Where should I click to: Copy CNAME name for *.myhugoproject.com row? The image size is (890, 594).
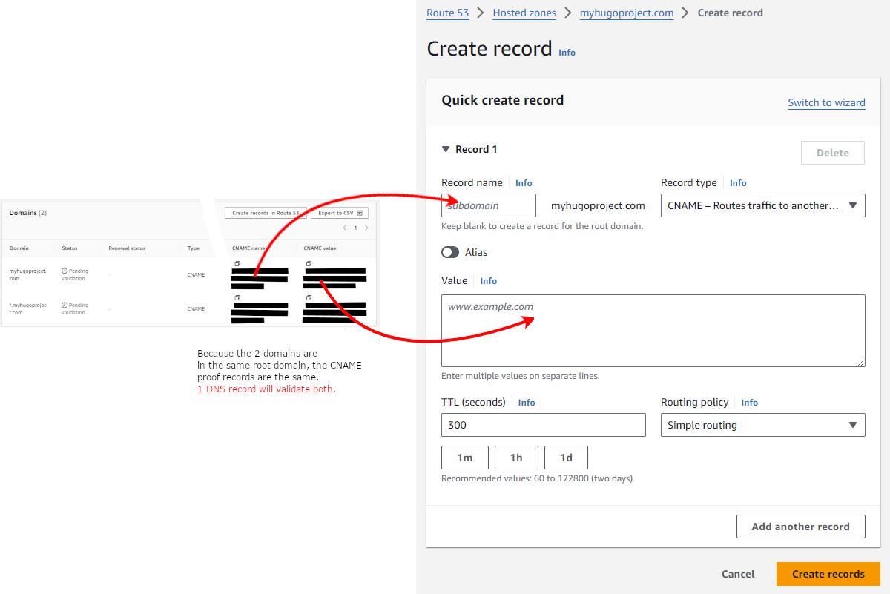pyautogui.click(x=237, y=298)
